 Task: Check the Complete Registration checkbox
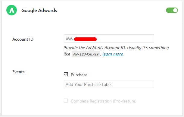(66, 100)
